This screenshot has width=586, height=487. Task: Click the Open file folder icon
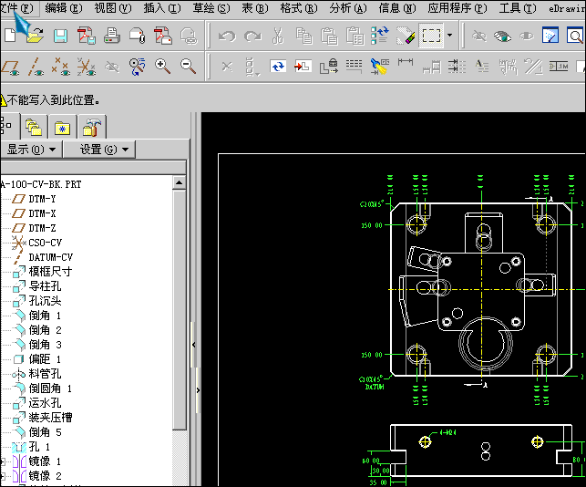click(35, 36)
